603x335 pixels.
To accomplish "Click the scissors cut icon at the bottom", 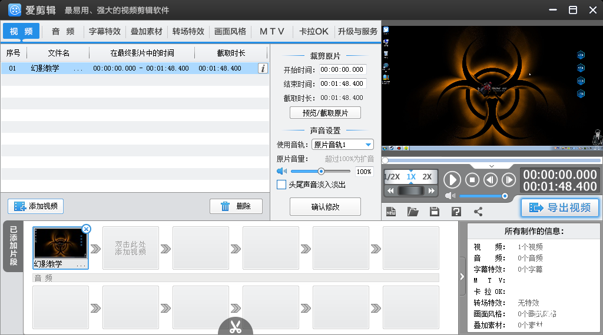I will pos(236,327).
